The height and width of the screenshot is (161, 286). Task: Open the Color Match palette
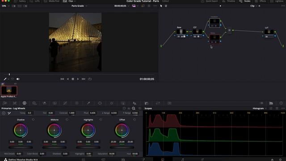(x=15, y=103)
